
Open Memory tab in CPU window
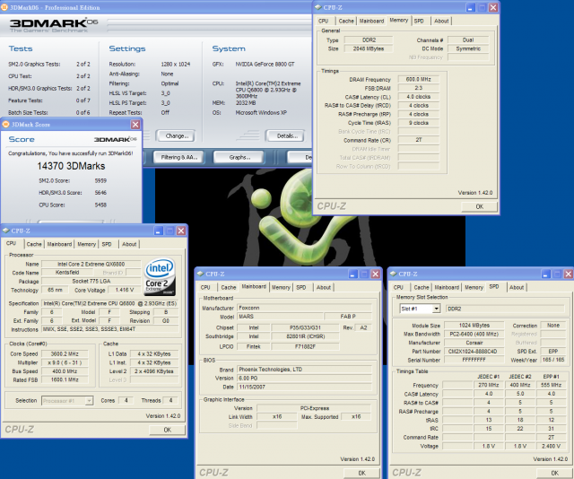pyautogui.click(x=86, y=244)
